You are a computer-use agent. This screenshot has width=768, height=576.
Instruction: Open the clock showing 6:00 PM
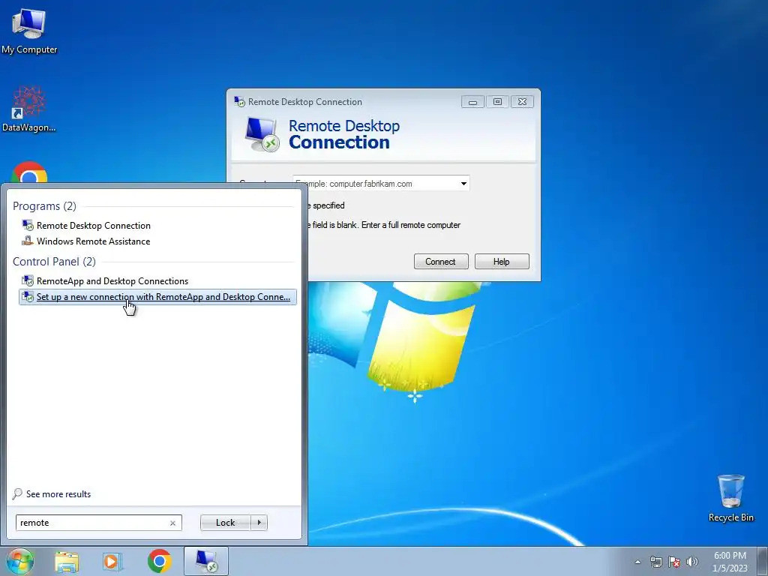(730, 556)
